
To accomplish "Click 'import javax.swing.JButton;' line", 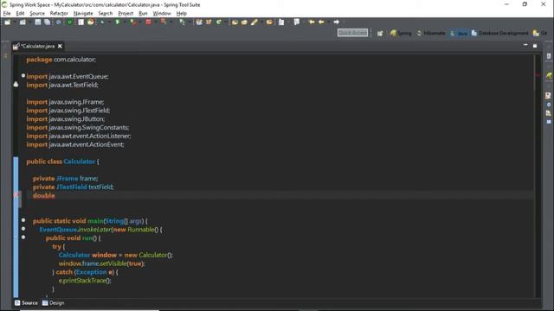I will (x=66, y=119).
